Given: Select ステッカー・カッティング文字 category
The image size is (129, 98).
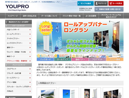Looking at the screenshot, I should tap(19, 87).
